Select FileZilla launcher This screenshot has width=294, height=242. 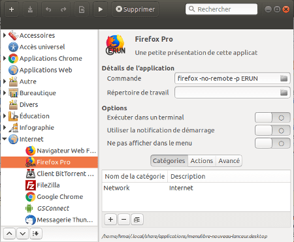point(49,185)
